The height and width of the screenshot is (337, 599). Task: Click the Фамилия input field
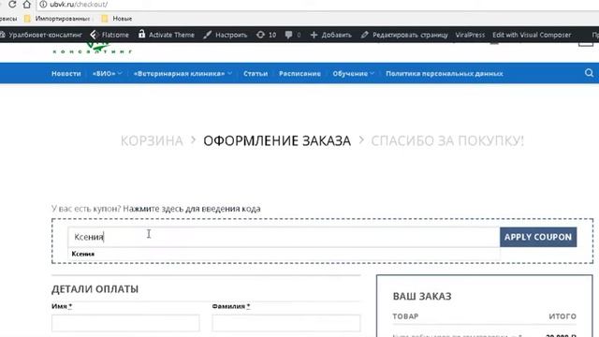[286, 323]
